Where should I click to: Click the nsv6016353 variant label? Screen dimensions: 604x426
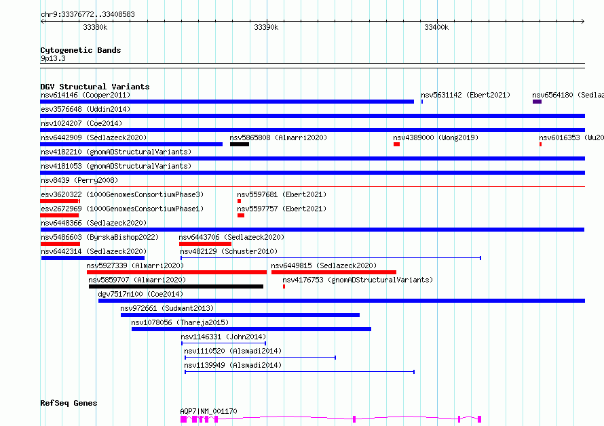tap(571, 137)
